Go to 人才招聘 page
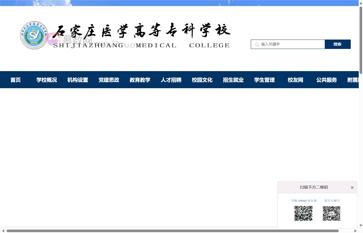The image size is (363, 233). coord(171,80)
